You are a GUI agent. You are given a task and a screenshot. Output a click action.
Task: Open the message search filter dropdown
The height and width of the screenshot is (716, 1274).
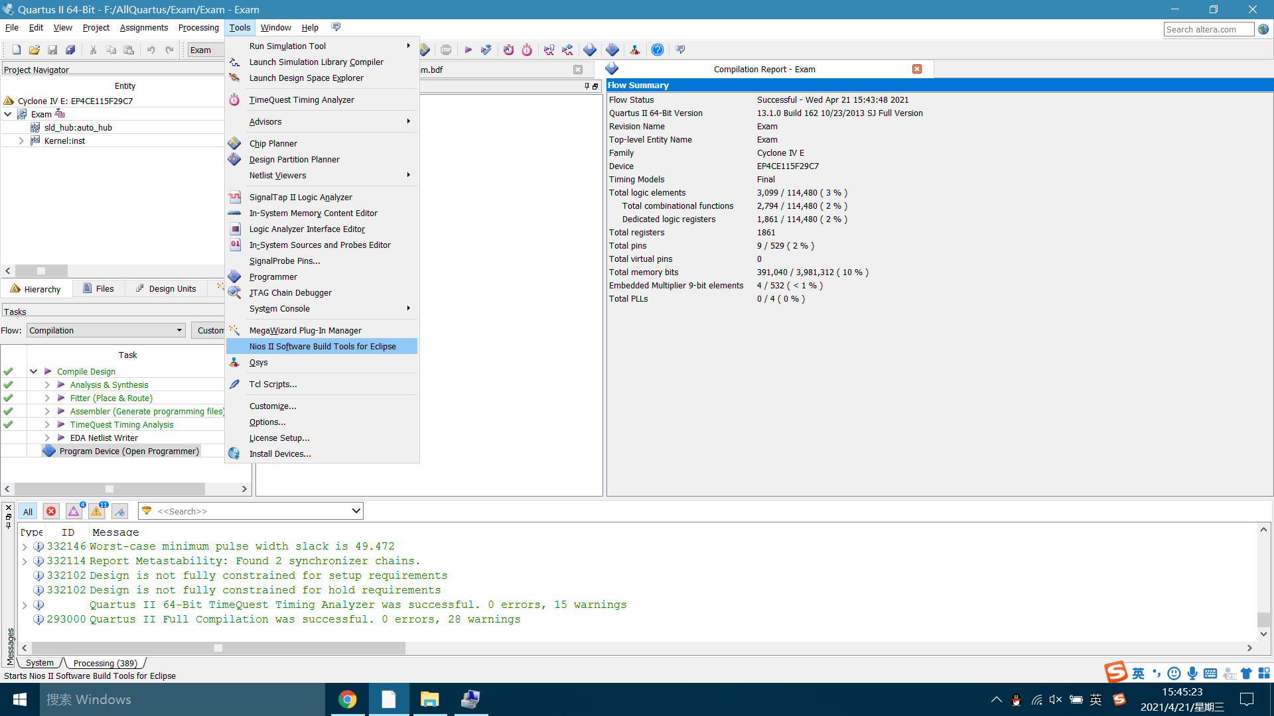click(356, 510)
